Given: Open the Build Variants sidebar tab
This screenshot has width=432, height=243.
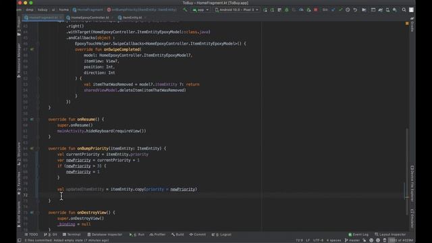Looking at the screenshot, I should pyautogui.click(x=19, y=215).
